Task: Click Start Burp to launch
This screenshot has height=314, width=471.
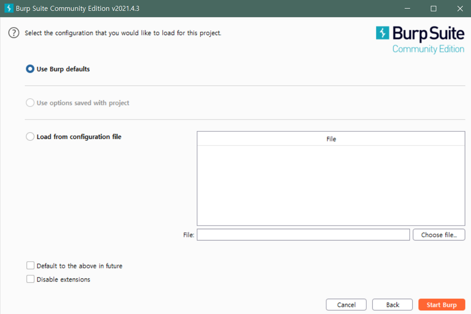Action: [442, 305]
